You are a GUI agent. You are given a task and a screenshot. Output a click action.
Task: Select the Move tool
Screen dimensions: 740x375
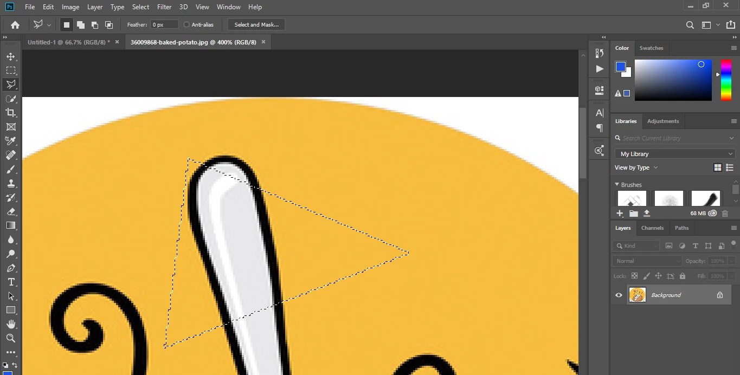pos(11,56)
